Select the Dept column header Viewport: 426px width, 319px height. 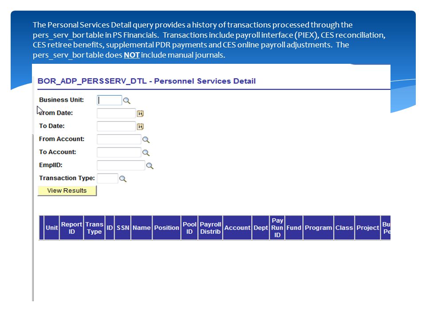(x=260, y=228)
